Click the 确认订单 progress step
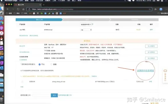The width and height of the screenshot is (168, 104). pyautogui.click(x=39, y=20)
